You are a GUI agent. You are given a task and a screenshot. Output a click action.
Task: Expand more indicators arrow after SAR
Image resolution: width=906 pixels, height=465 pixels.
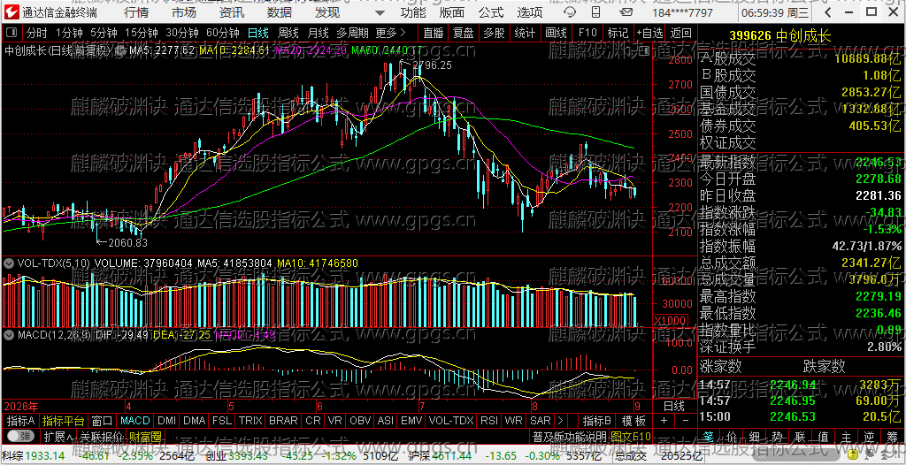tap(559, 420)
